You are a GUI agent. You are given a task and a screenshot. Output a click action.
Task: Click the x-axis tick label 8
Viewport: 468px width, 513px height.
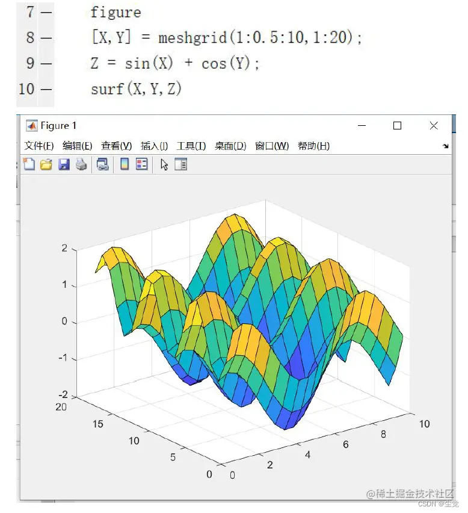click(383, 435)
